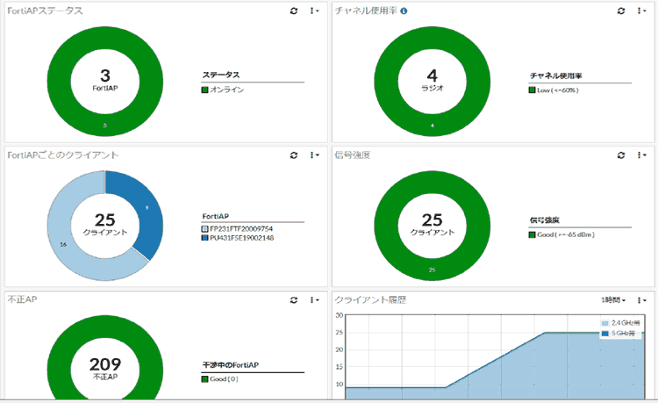
Task: Open the 1時間 time range dropdown
Action: (x=613, y=300)
